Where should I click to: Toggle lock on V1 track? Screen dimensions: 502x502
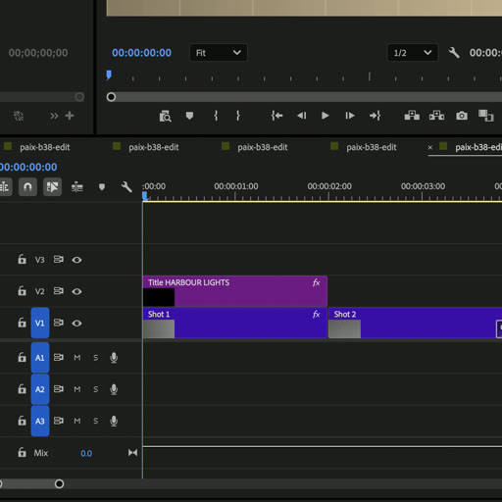coord(22,323)
